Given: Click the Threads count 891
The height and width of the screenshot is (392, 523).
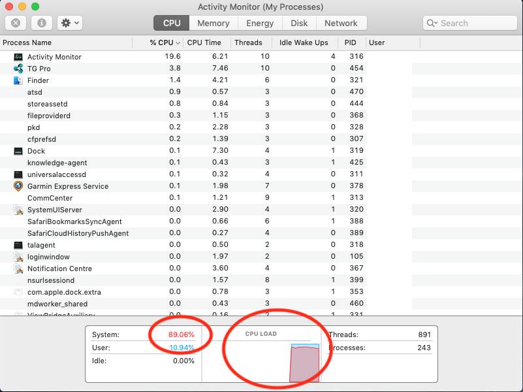Looking at the screenshot, I should click(424, 335).
